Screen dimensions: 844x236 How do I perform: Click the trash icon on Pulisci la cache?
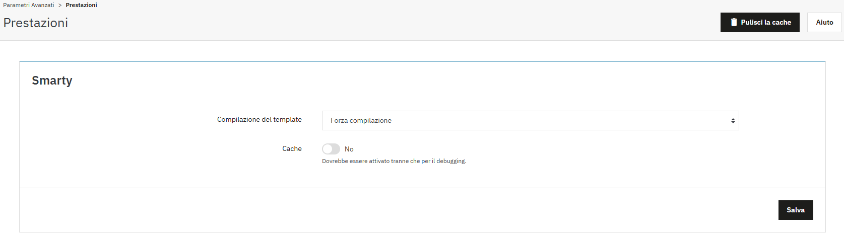[734, 22]
